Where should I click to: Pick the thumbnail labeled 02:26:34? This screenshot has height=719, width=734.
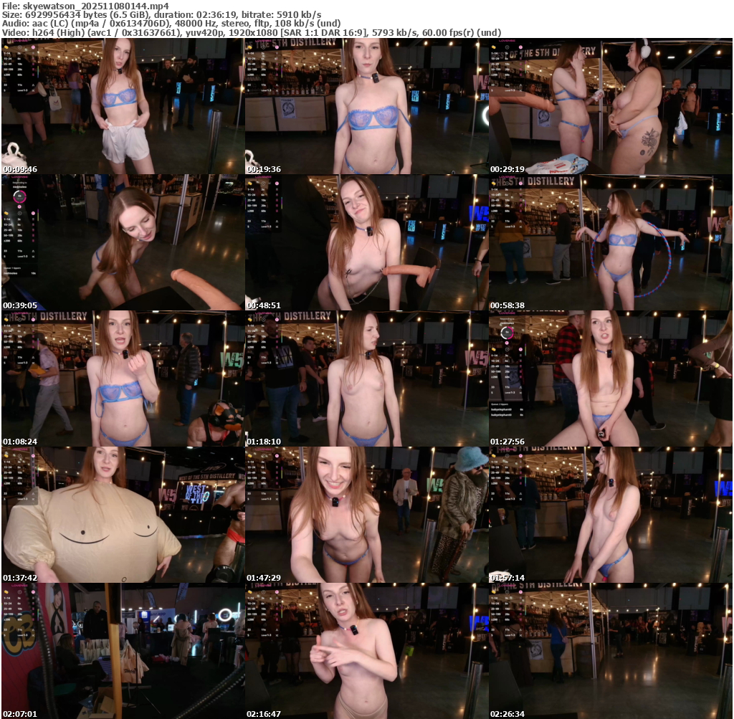[611, 651]
